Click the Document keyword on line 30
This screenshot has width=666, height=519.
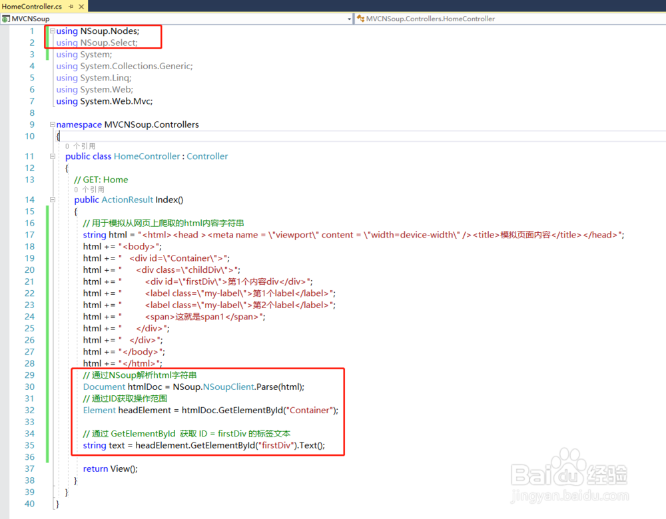tap(104, 387)
